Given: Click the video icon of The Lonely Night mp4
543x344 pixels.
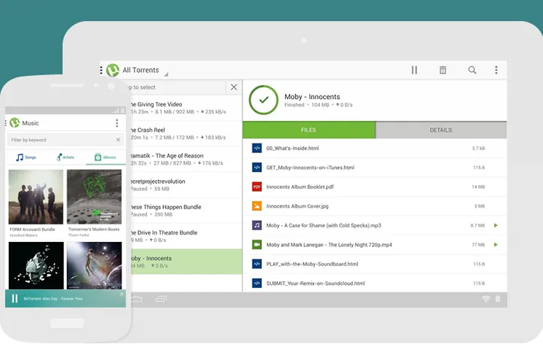Looking at the screenshot, I should click(x=257, y=244).
